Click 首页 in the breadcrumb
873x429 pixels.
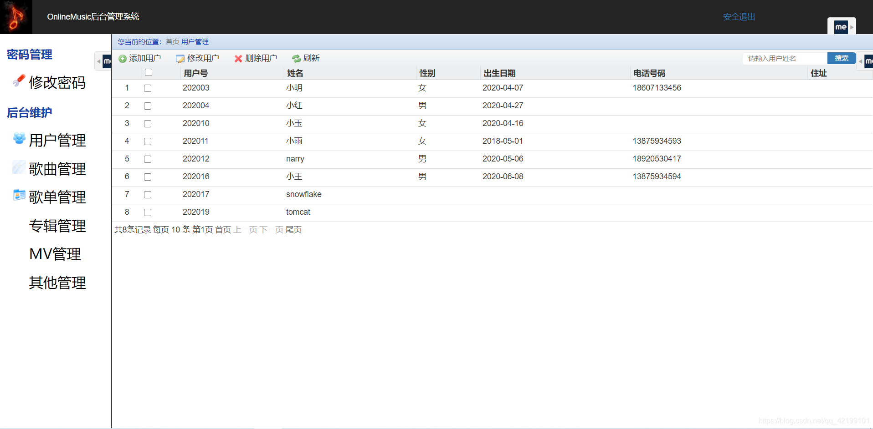click(x=172, y=41)
